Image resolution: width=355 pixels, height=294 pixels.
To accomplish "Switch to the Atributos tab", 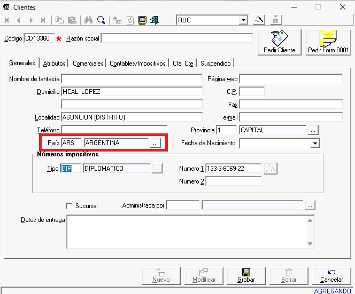I will pos(54,63).
